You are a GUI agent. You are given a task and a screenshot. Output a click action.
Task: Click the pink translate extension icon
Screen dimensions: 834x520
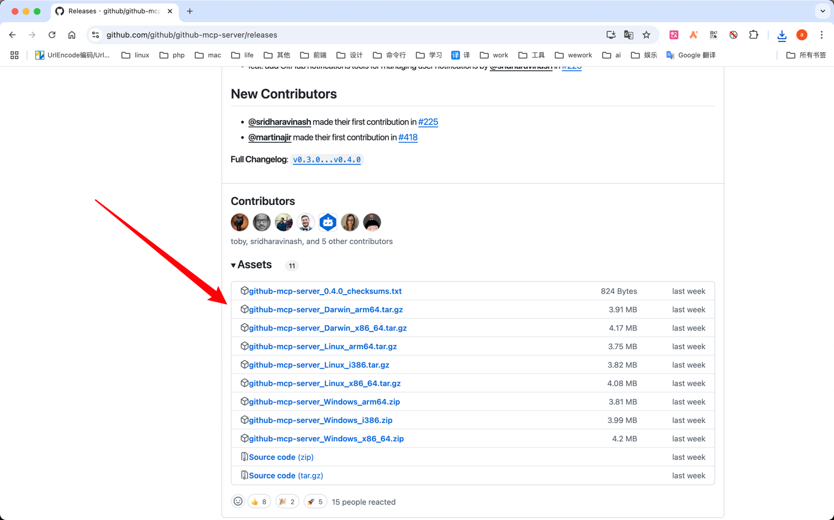coord(673,35)
